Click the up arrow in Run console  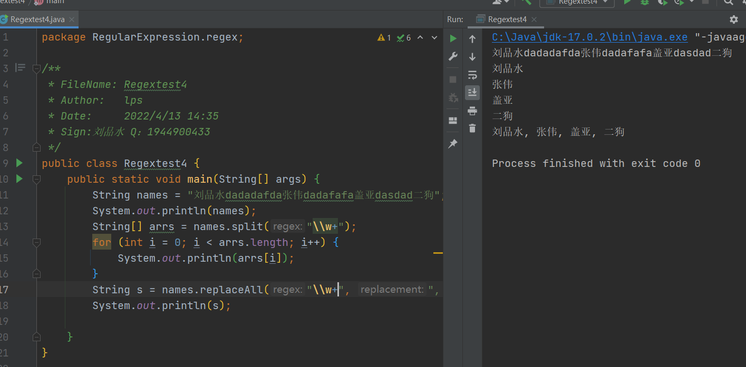472,39
